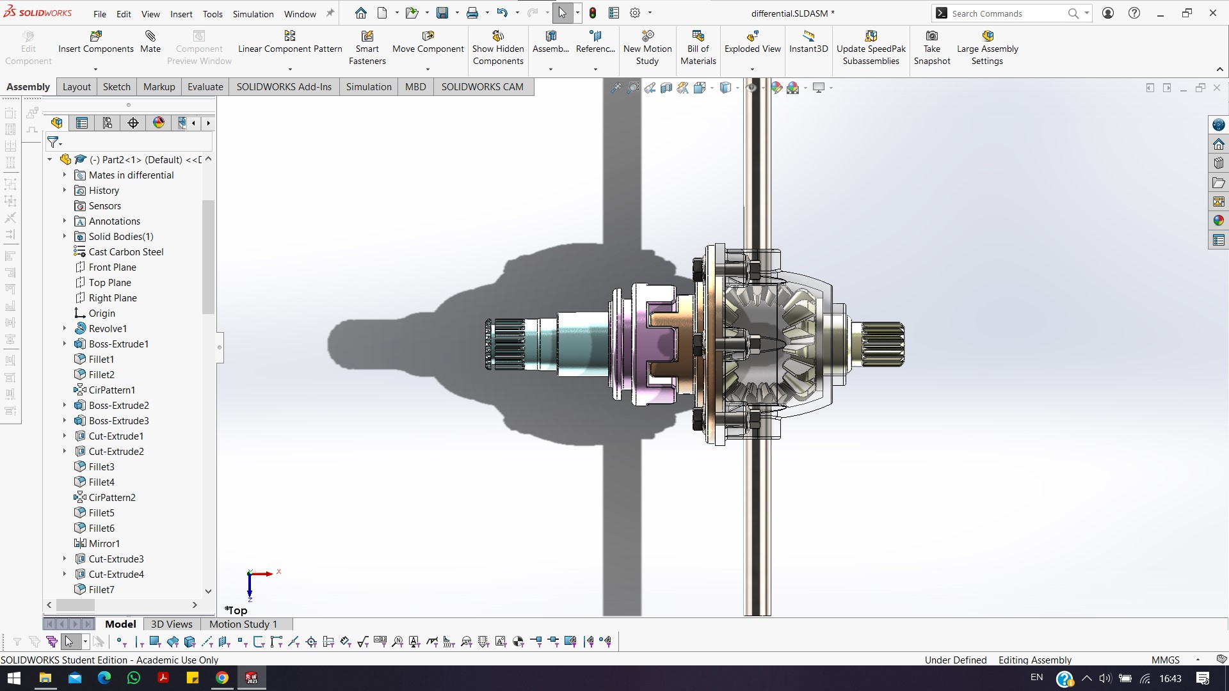Viewport: 1229px width, 691px height.
Task: Open the Help question mark icon
Action: [1134, 13]
